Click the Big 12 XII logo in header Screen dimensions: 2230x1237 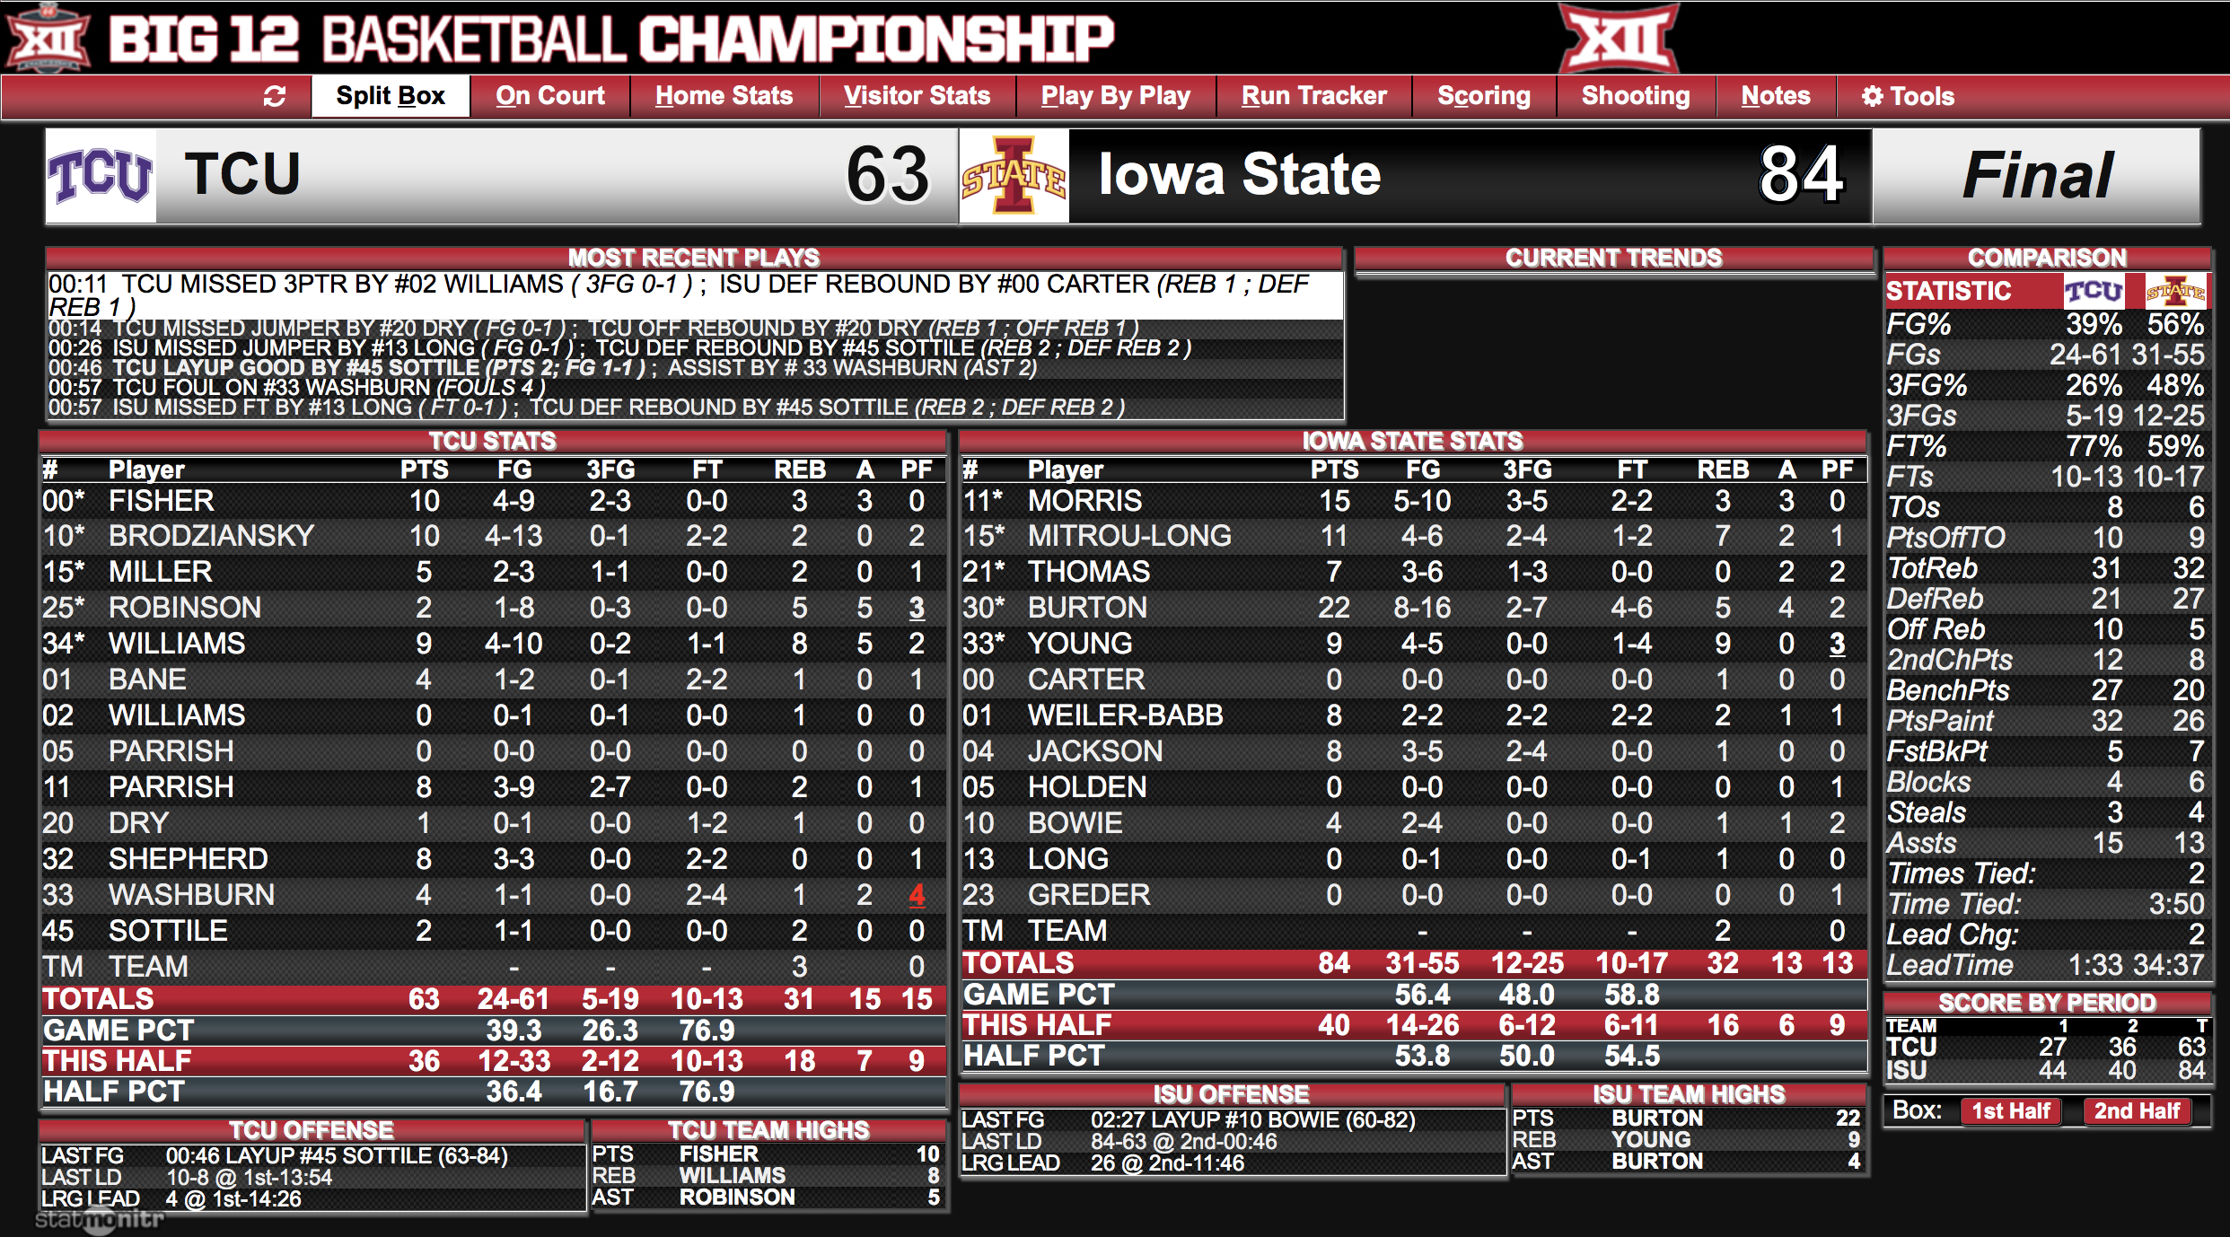click(x=1619, y=38)
